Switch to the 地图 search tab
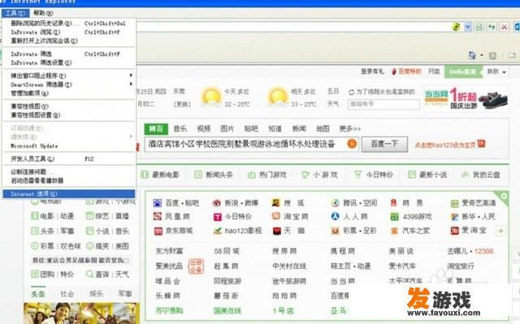520x324 pixels. (323, 128)
